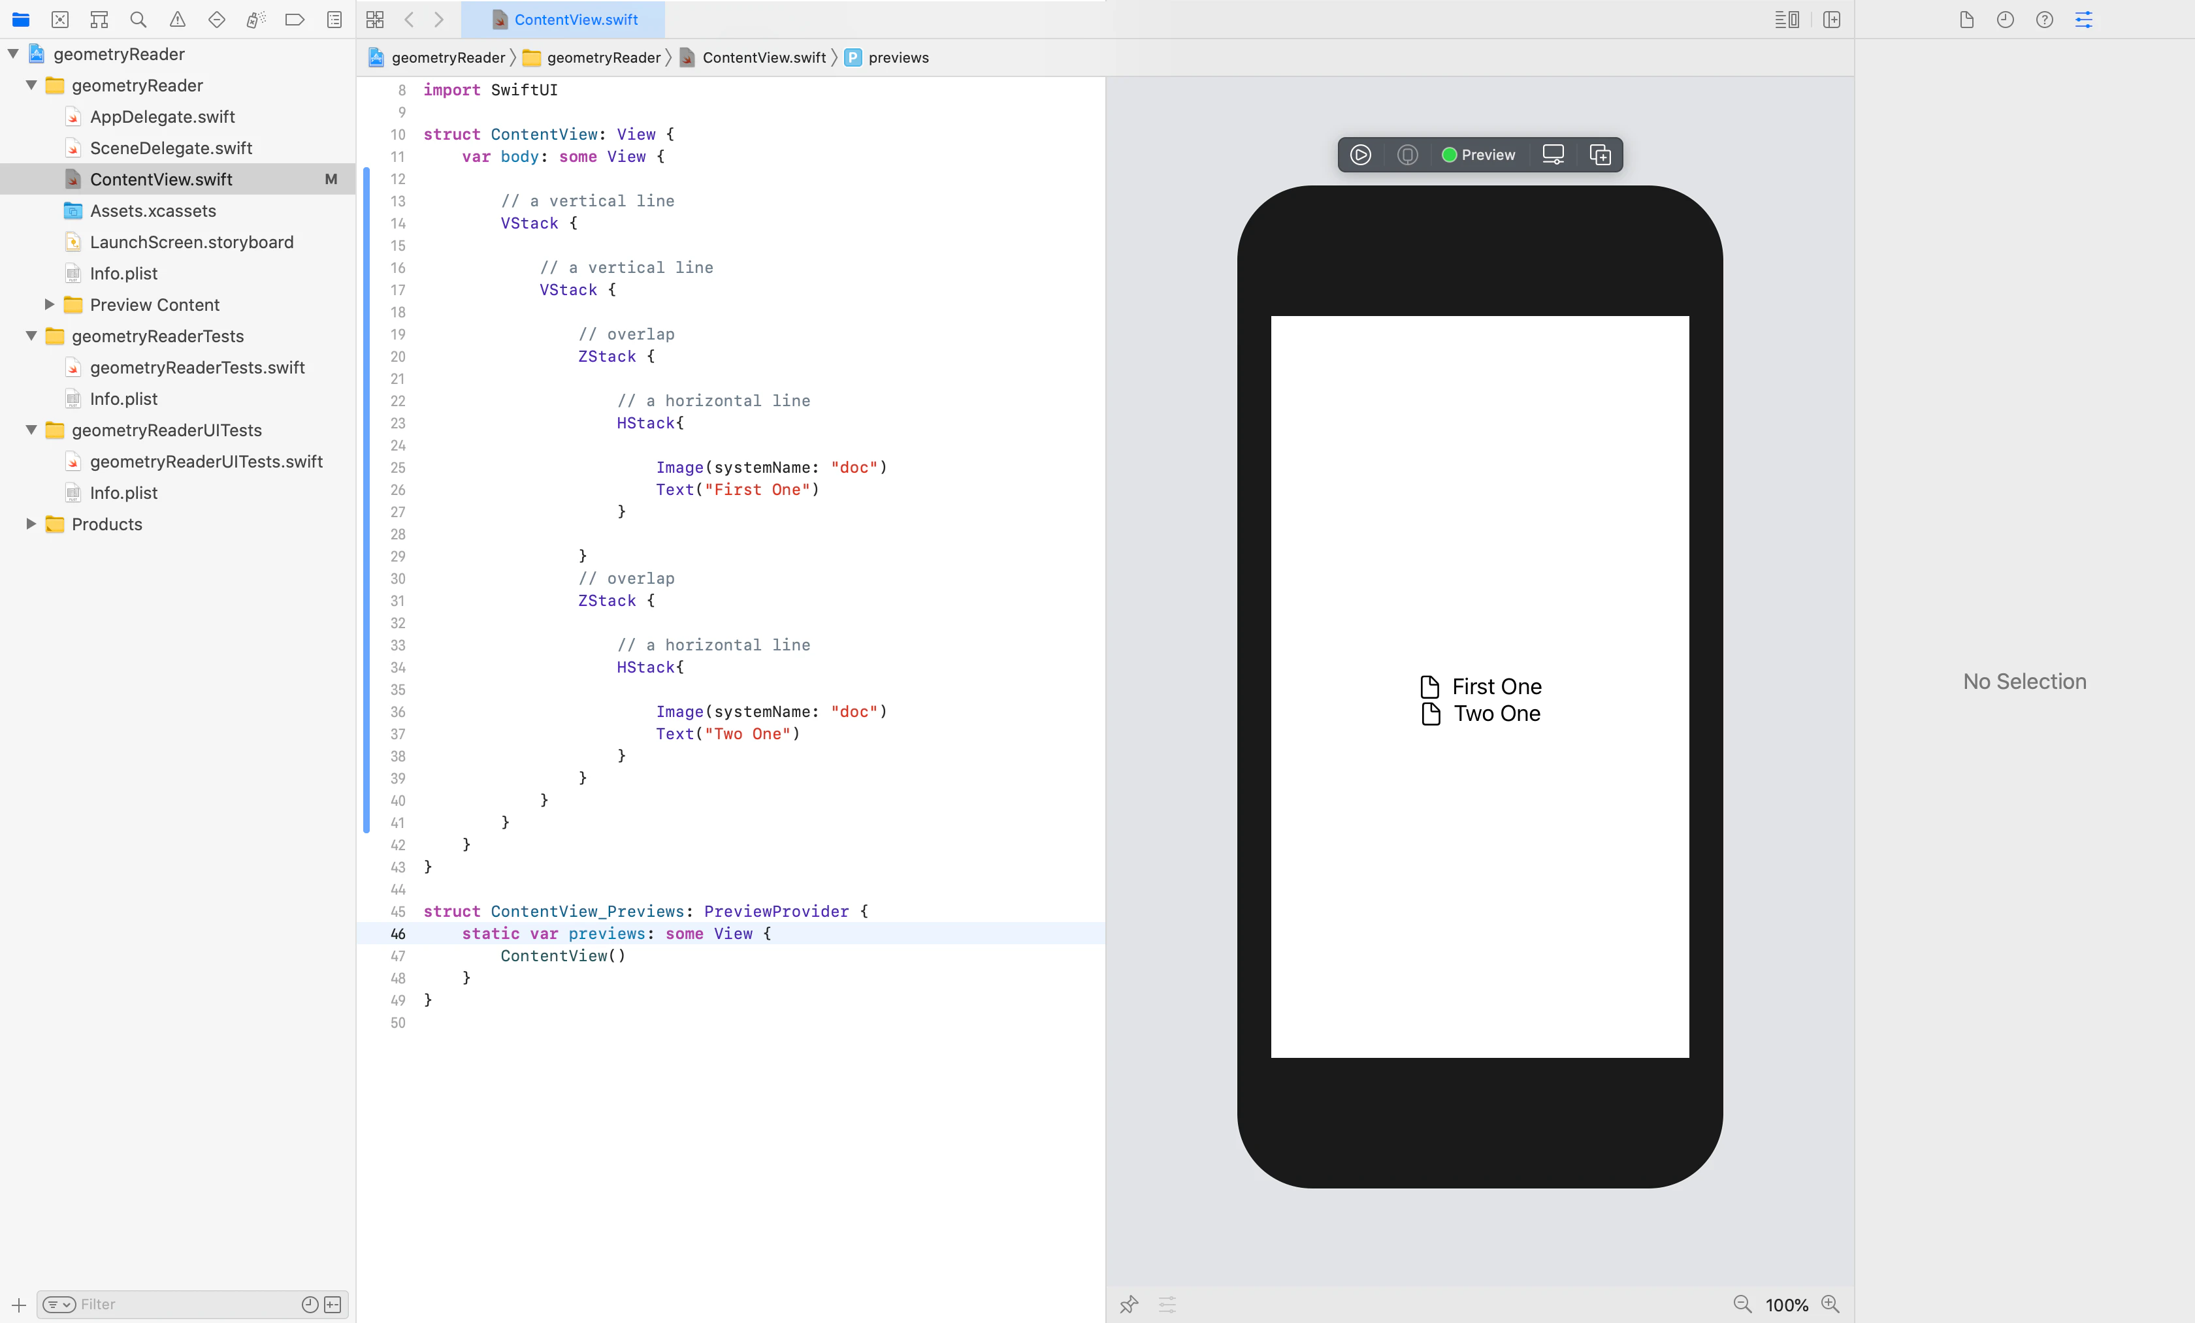Zoom out of the canvas
The height and width of the screenshot is (1323, 2195).
click(x=1742, y=1304)
